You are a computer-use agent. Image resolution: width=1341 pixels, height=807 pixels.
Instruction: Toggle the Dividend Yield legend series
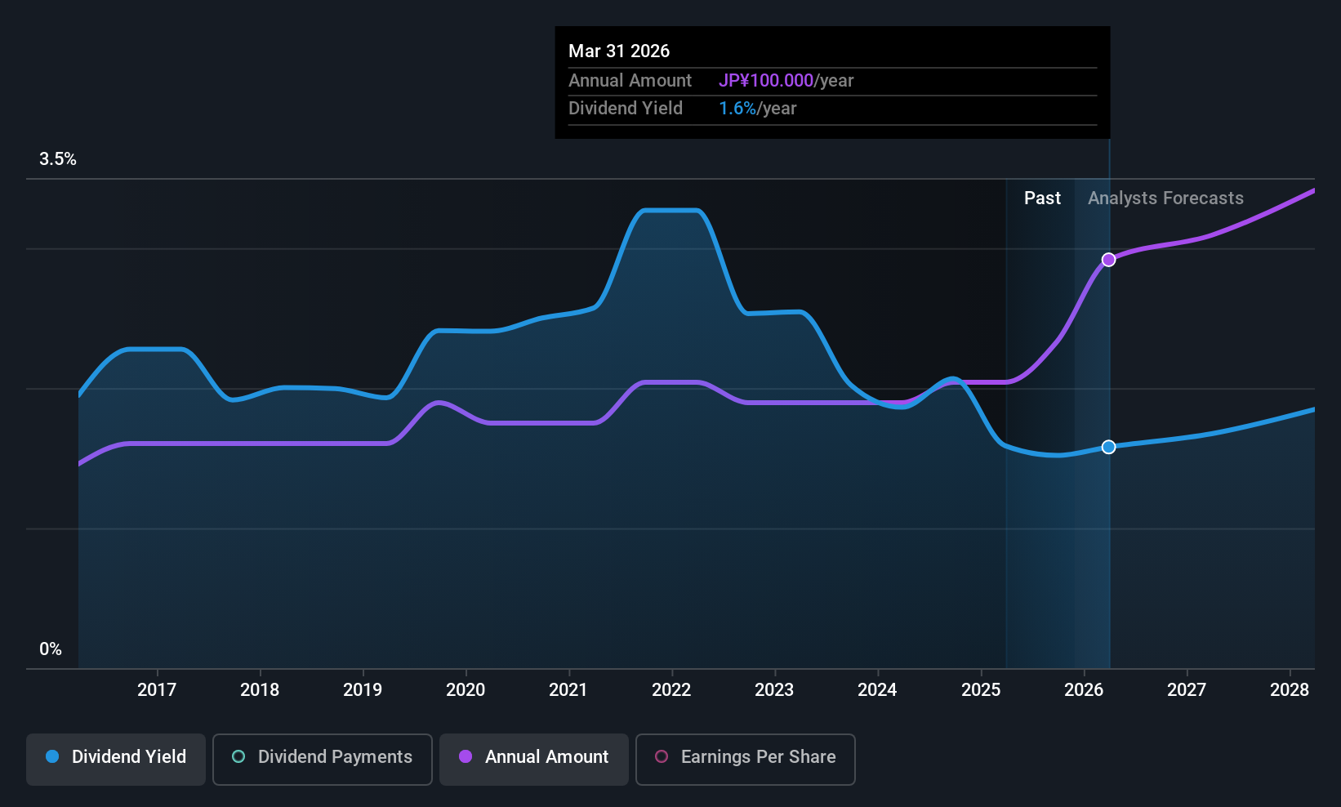click(116, 759)
